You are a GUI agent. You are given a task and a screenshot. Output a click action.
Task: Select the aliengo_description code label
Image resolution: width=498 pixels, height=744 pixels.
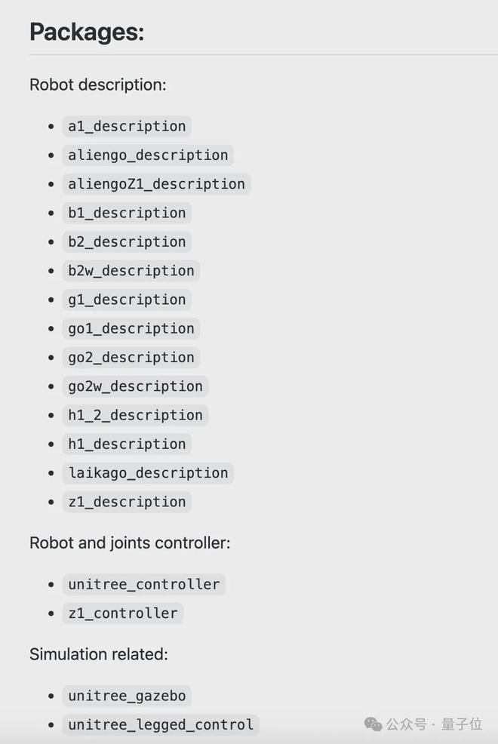pos(148,155)
